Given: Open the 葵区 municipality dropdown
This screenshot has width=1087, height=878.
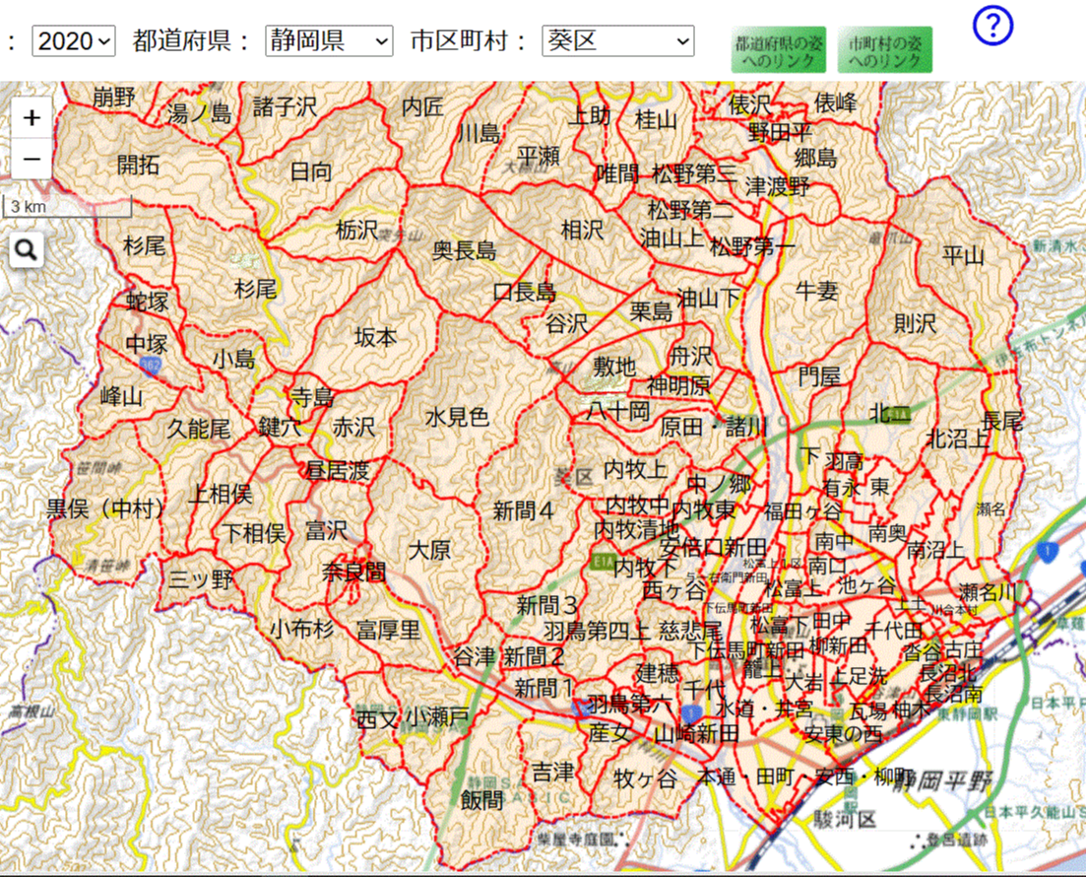Looking at the screenshot, I should click(617, 41).
